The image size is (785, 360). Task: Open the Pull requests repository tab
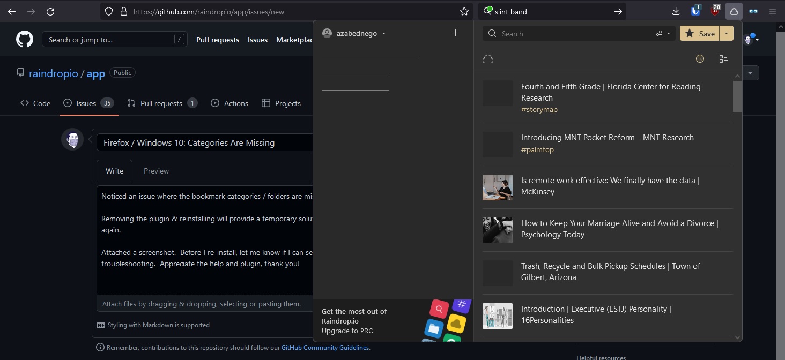[162, 103]
